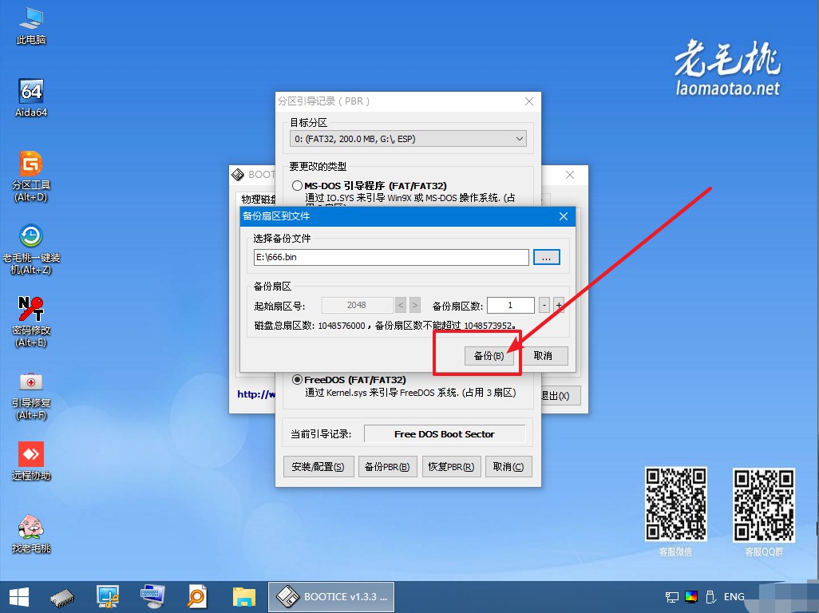Click 取消 in the backup sector dialog

click(543, 356)
